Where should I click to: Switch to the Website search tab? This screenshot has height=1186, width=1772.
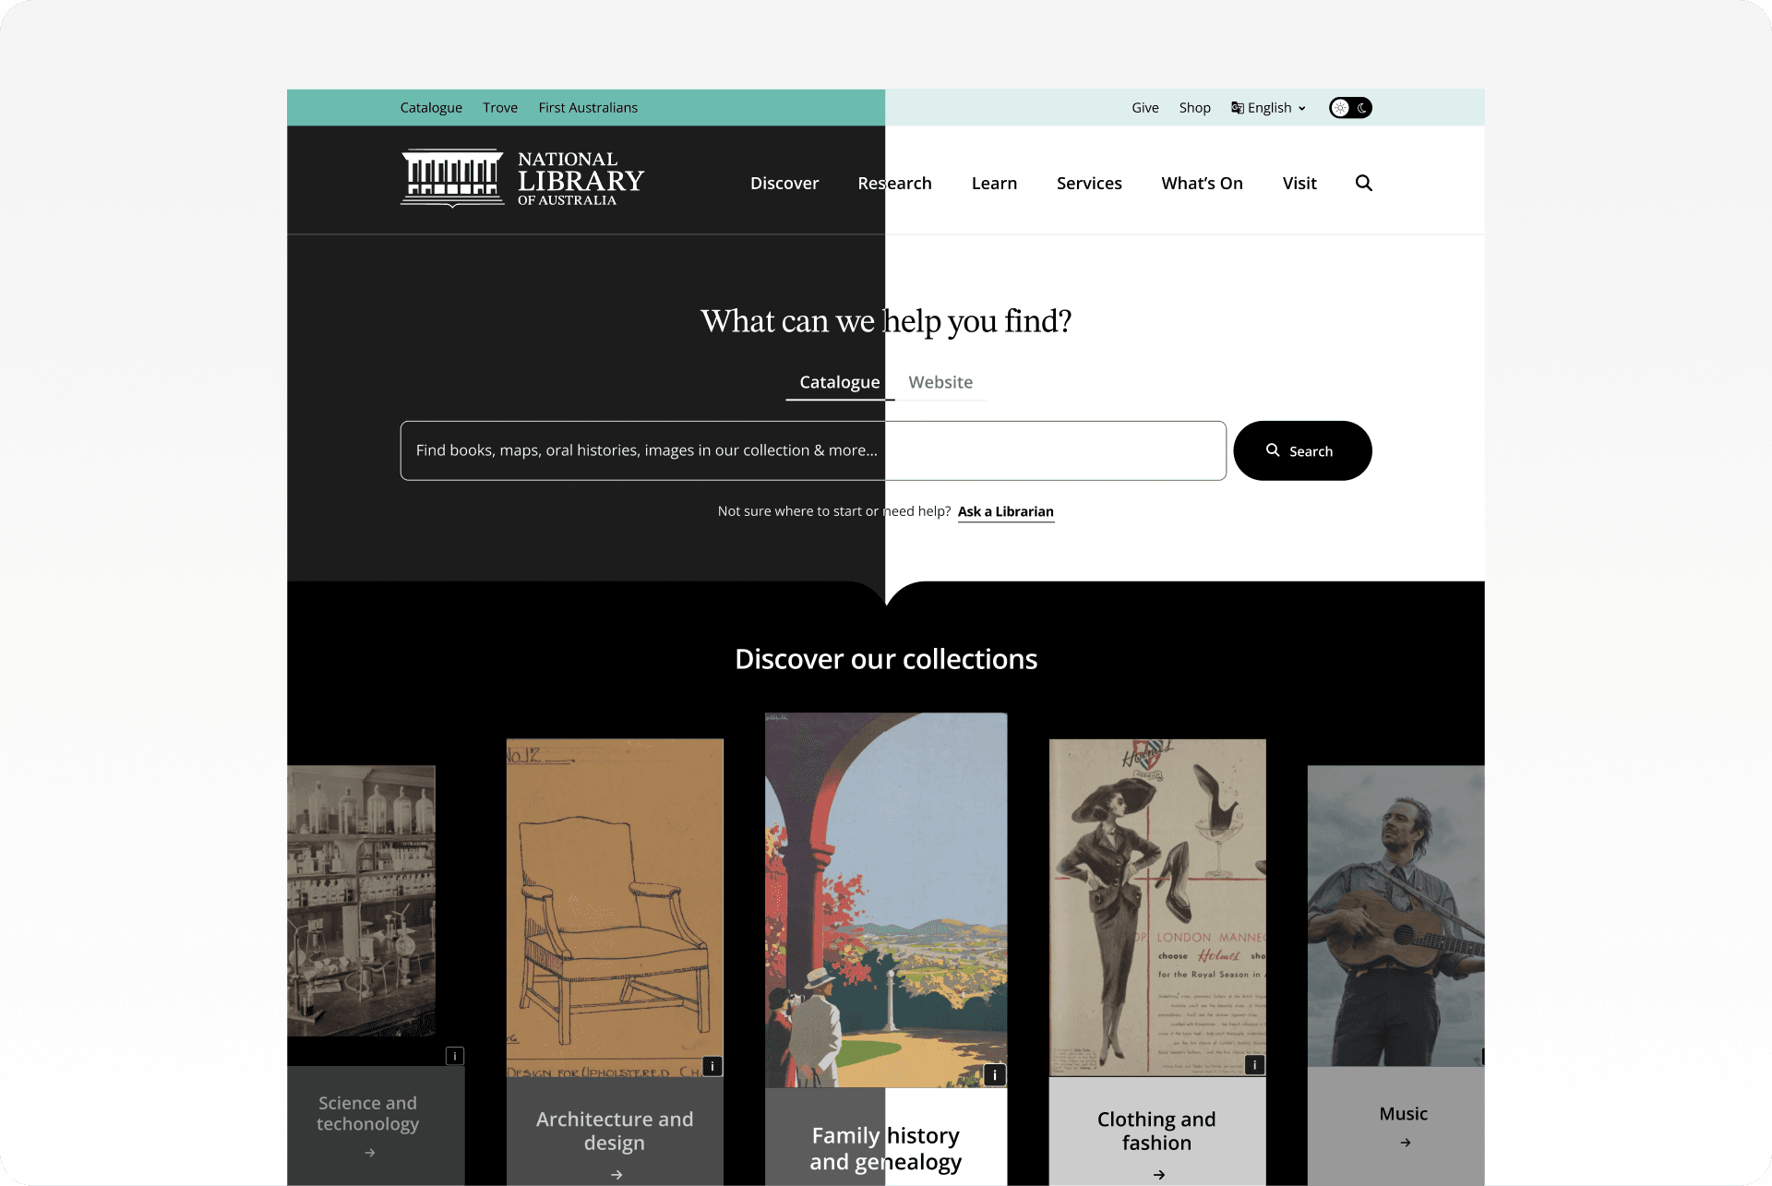pyautogui.click(x=940, y=382)
